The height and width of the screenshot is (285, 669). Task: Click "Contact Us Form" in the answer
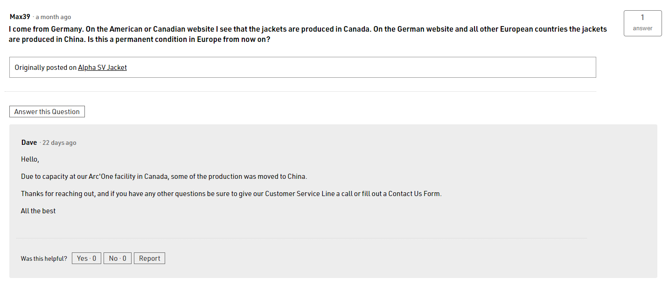click(414, 194)
